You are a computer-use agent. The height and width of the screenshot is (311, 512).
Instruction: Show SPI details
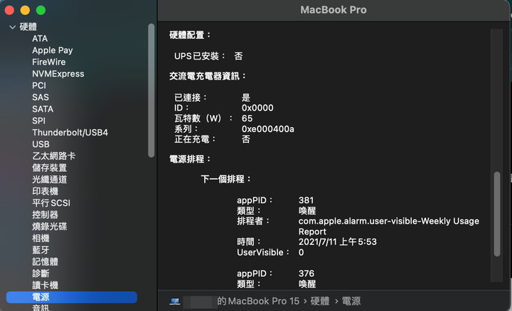click(38, 121)
